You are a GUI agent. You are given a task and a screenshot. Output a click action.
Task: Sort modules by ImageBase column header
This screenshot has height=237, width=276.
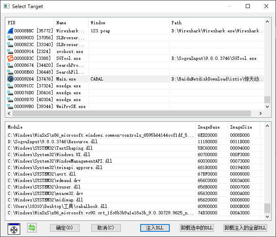click(212, 127)
